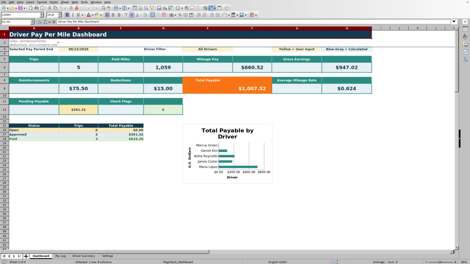Screen dimensions: 470x264
Task: Click the Font Color red A swatch
Action: 89,15
